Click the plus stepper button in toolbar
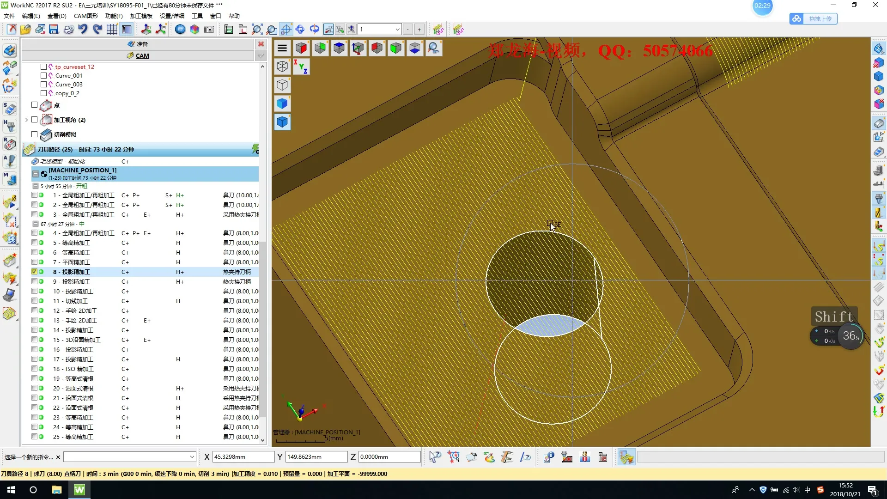The image size is (887, 499). point(419,30)
